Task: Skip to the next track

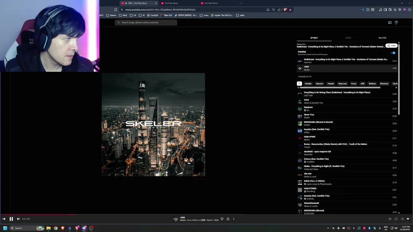Action: (18, 219)
